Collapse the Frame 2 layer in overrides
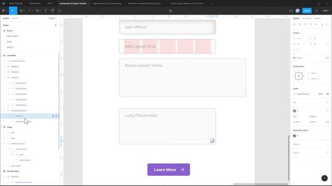Viewport: 332px width, 186px height. pyautogui.click(x=4, y=78)
